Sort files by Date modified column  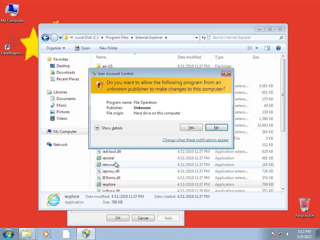tap(194, 57)
